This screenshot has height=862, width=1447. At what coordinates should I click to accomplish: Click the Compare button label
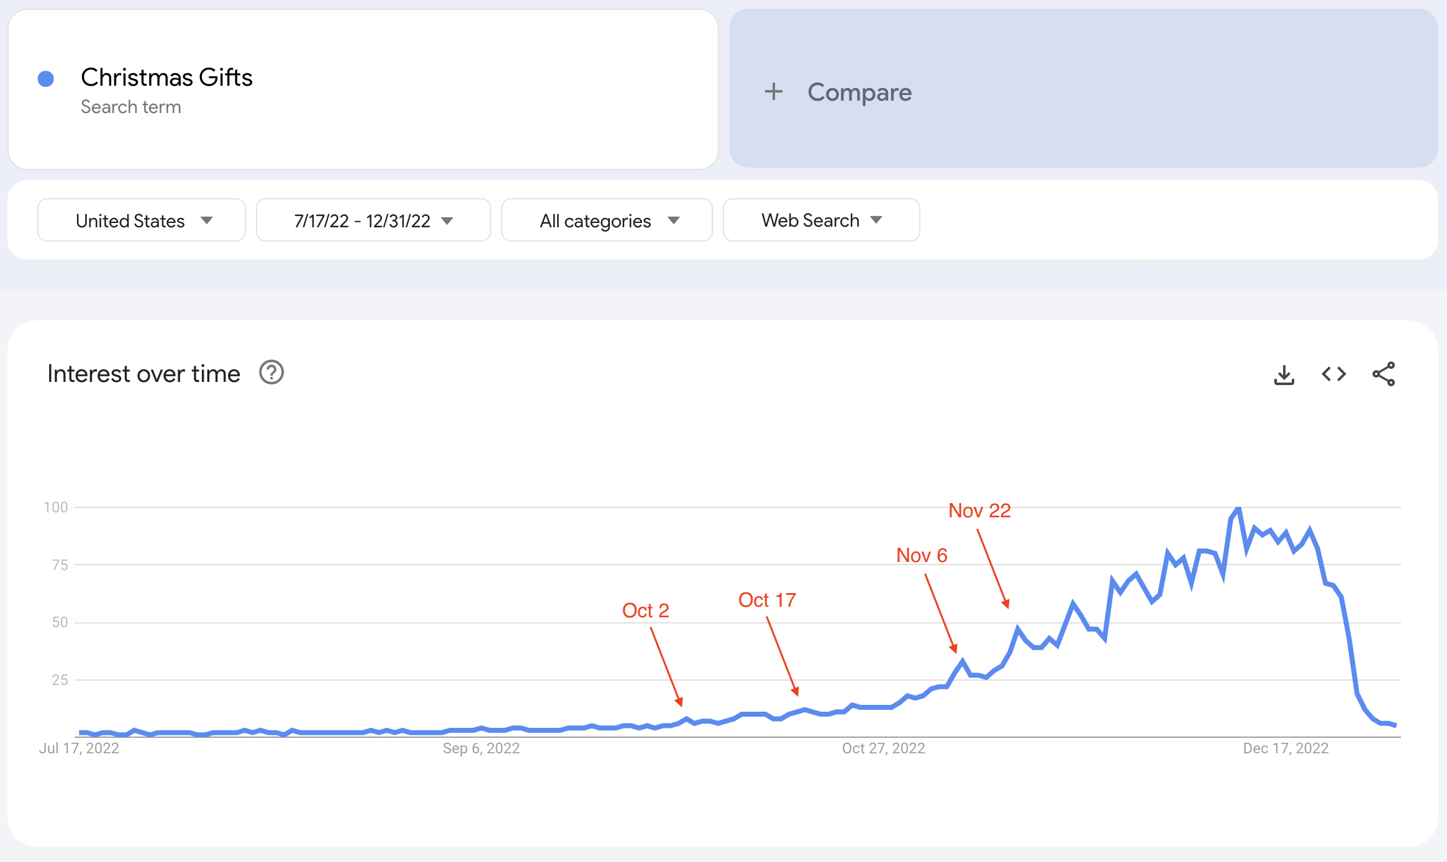(860, 93)
